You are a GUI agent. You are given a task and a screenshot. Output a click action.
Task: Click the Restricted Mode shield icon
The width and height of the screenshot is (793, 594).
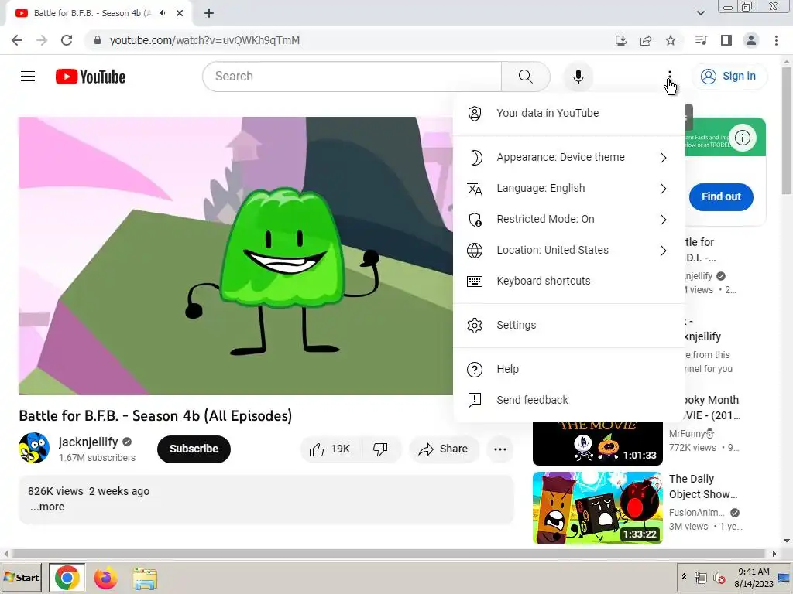(x=475, y=219)
